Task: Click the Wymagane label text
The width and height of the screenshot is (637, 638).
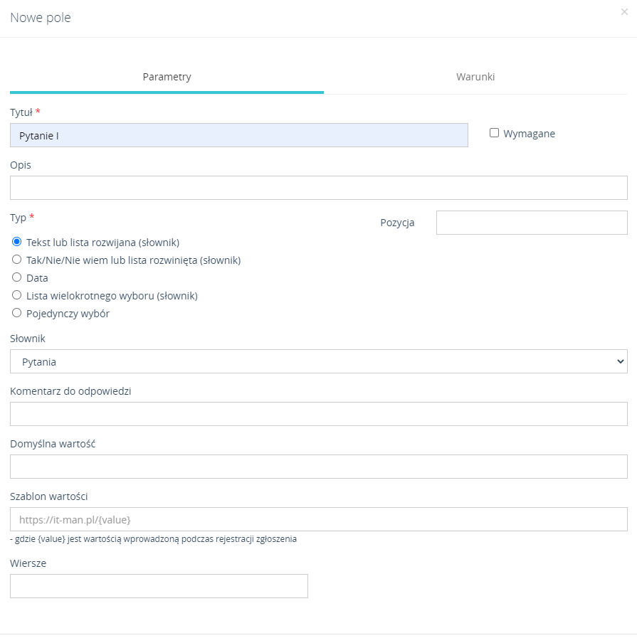Action: 529,134
